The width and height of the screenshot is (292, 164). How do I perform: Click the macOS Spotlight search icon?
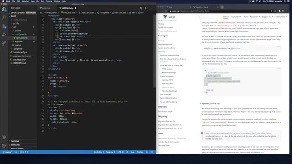coord(285,1)
